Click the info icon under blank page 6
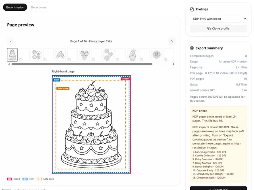This screenshot has width=254, height=190. pos(69,59)
